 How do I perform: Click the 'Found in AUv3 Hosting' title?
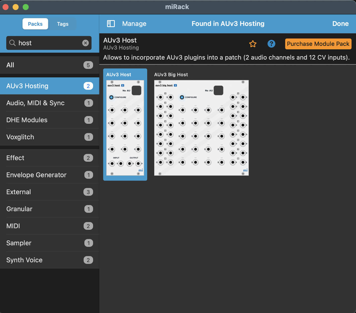[228, 24]
